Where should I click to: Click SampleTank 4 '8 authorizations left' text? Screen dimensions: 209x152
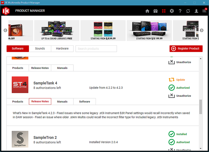tap(47, 88)
